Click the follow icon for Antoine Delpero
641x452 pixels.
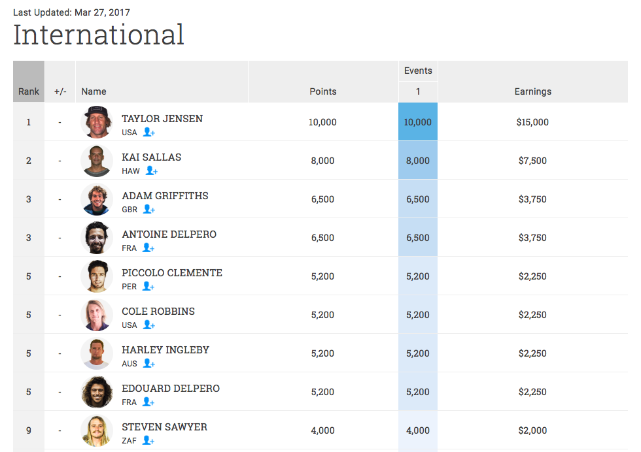[148, 248]
